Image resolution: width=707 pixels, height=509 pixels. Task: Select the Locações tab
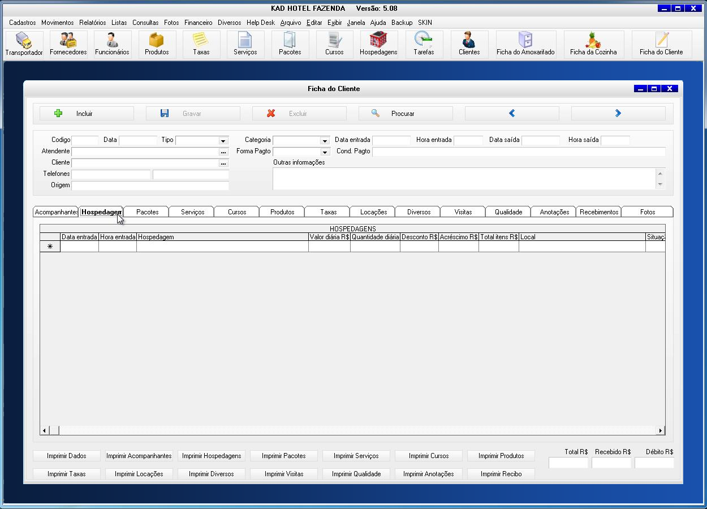pyautogui.click(x=373, y=212)
